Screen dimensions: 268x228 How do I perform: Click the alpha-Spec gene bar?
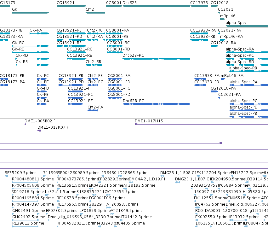click(x=247, y=26)
